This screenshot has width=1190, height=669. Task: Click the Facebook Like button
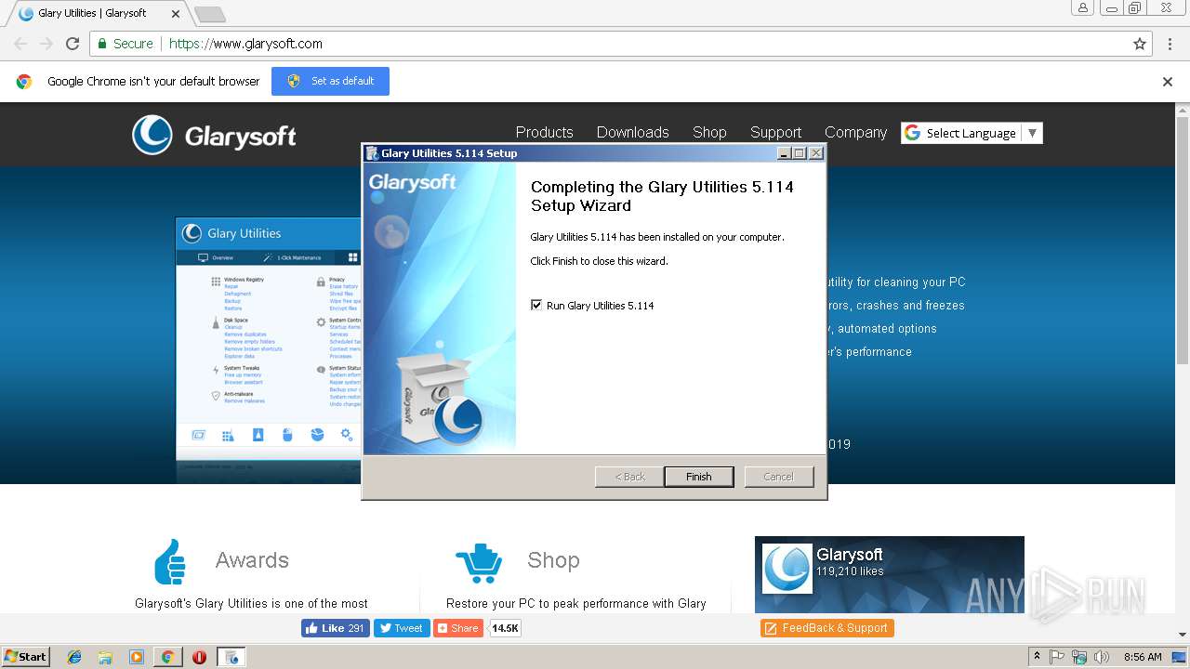click(336, 628)
